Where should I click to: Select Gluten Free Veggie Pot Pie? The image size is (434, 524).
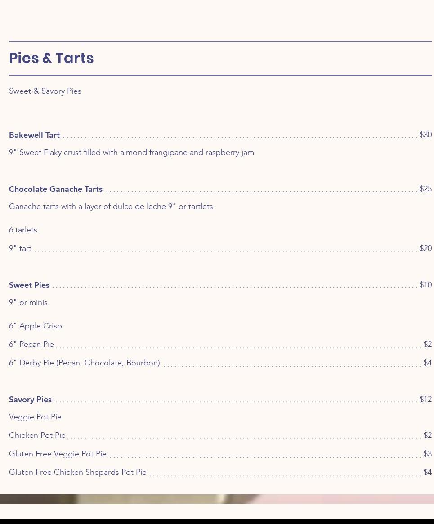(x=58, y=454)
